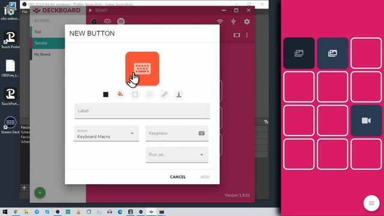Click the pencil edit icon
Screen dimensions: 384x216
(x=164, y=94)
